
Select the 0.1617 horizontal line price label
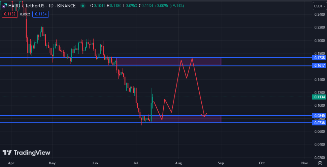(319, 65)
